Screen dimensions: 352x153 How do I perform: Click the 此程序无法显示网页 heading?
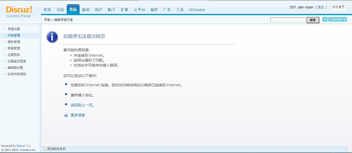point(84,36)
